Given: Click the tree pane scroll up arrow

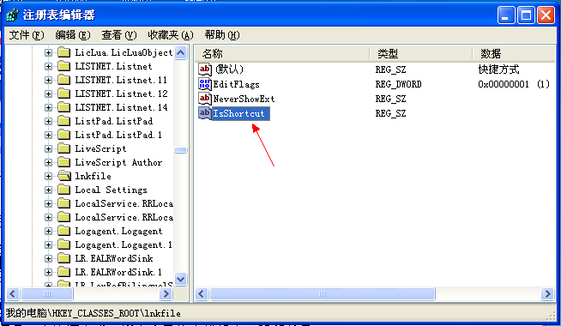Looking at the screenshot, I should pos(181,53).
